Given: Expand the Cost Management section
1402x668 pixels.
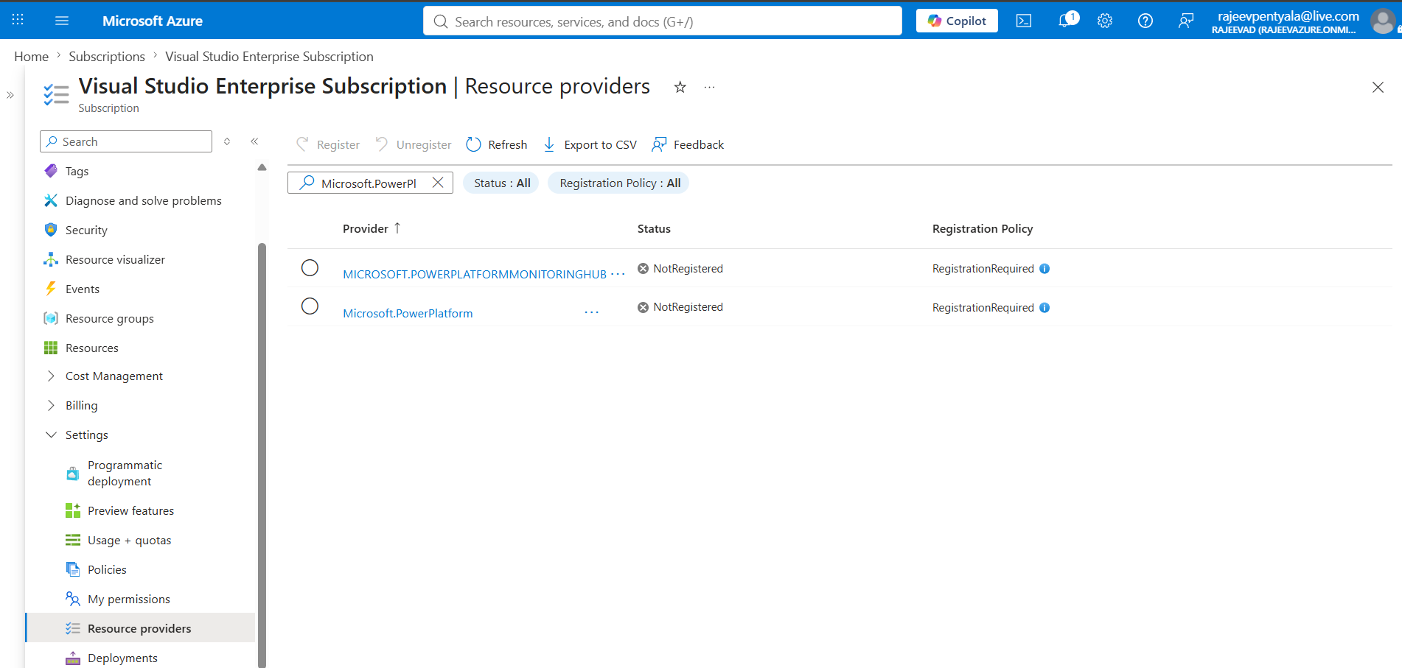Looking at the screenshot, I should (51, 376).
